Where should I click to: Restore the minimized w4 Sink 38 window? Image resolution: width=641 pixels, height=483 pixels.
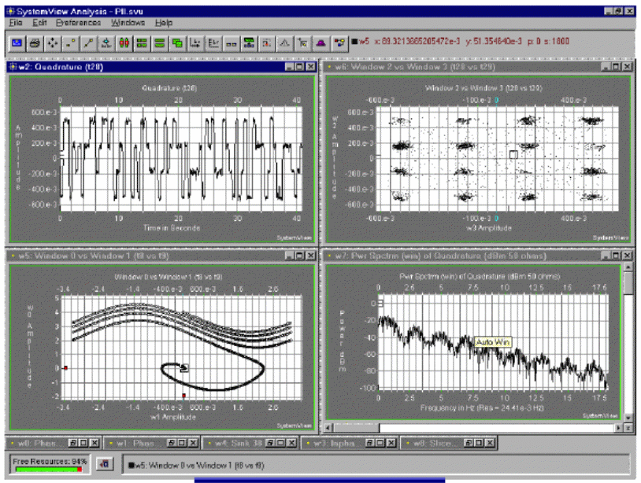click(269, 443)
